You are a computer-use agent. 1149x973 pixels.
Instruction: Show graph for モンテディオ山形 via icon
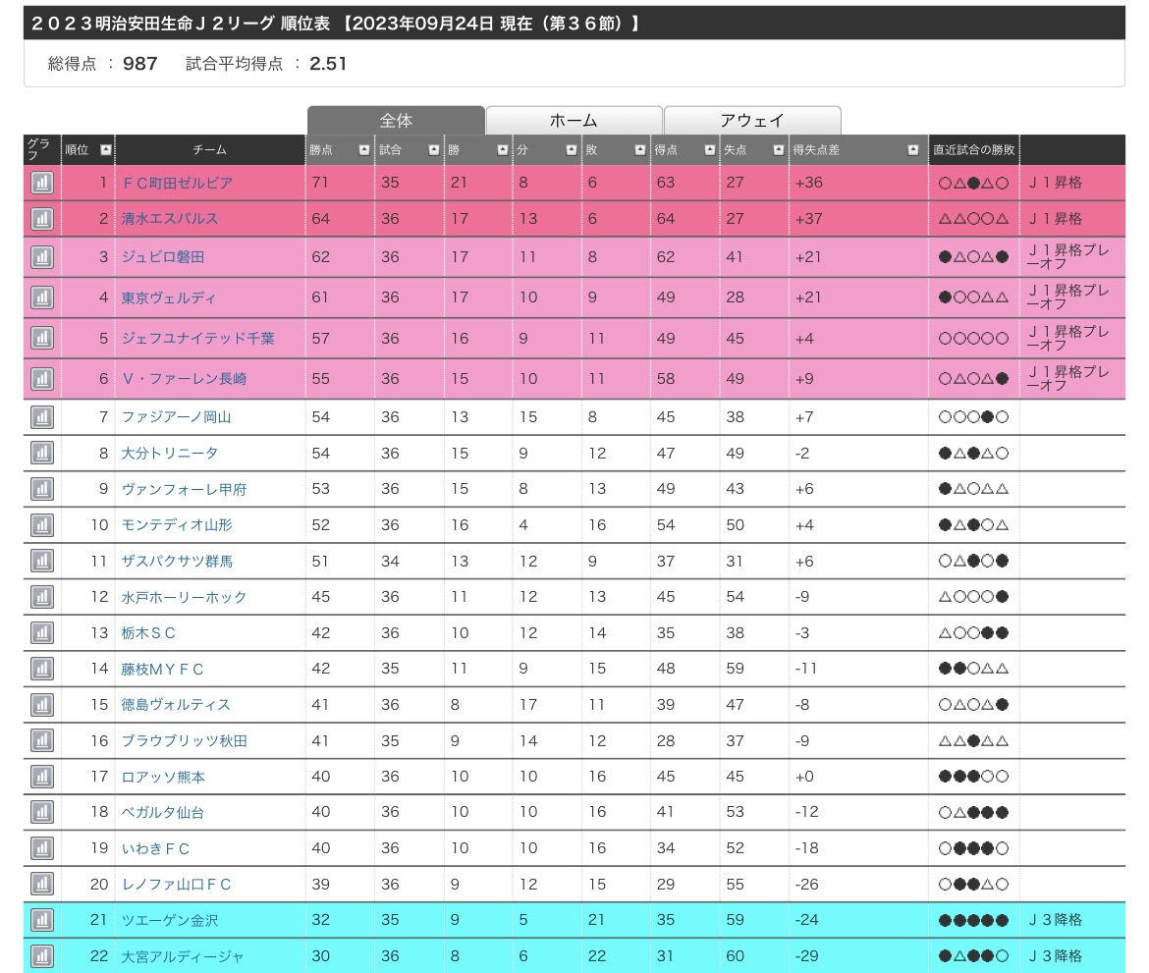tap(41, 525)
